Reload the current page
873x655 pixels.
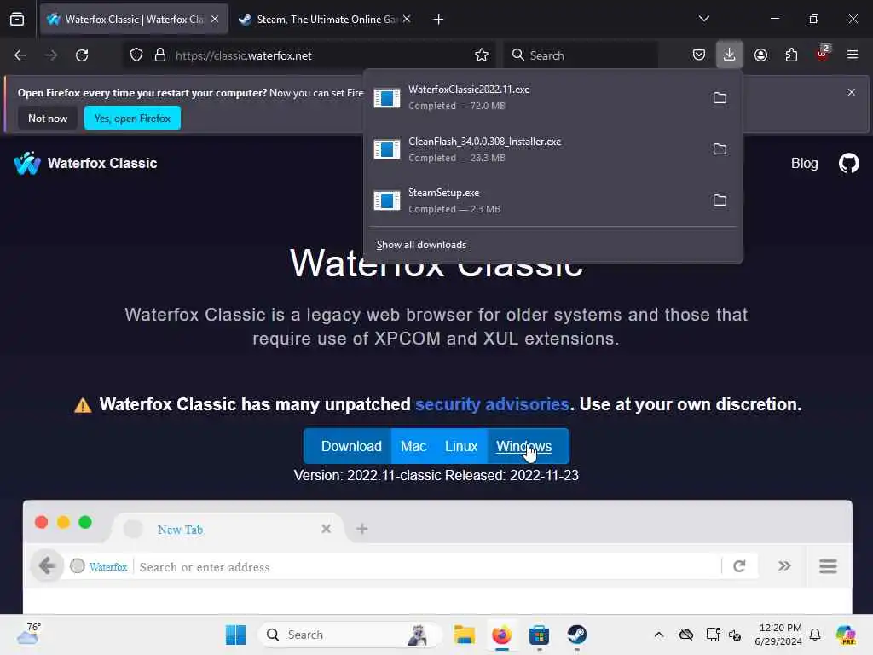(x=82, y=55)
